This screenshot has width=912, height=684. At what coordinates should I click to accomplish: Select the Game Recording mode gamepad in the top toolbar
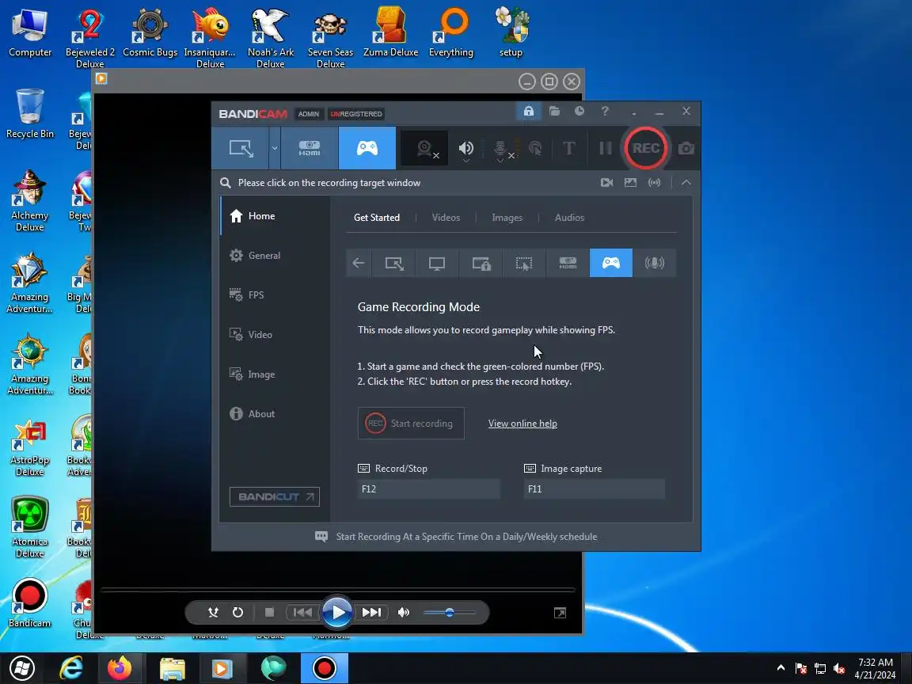[x=367, y=148]
